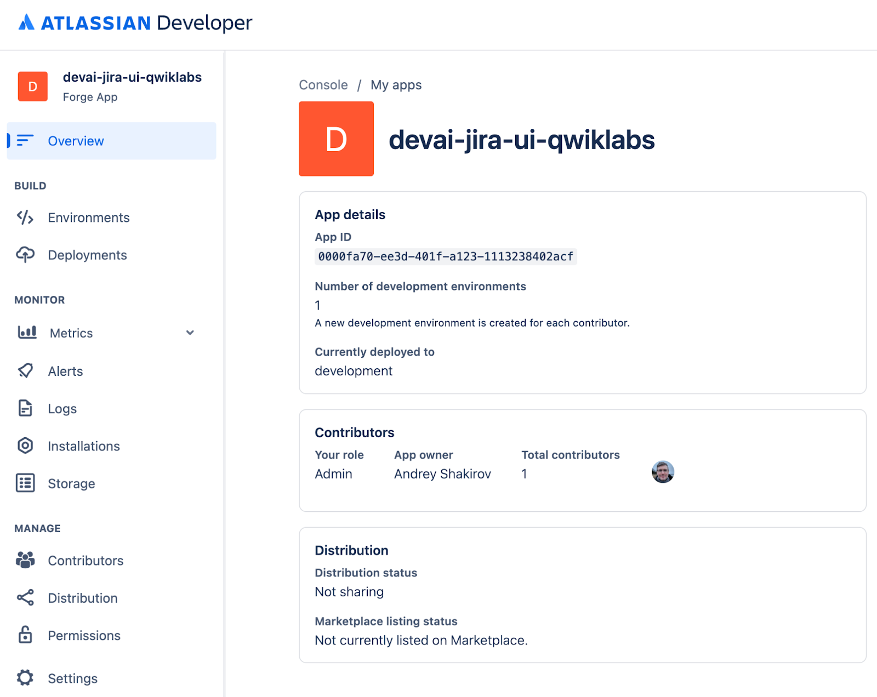877x697 pixels.
Task: Click the development deployed environment value
Action: pyautogui.click(x=354, y=371)
